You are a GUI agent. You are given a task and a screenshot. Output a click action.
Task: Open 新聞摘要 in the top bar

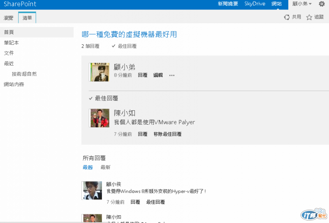coord(228,4)
